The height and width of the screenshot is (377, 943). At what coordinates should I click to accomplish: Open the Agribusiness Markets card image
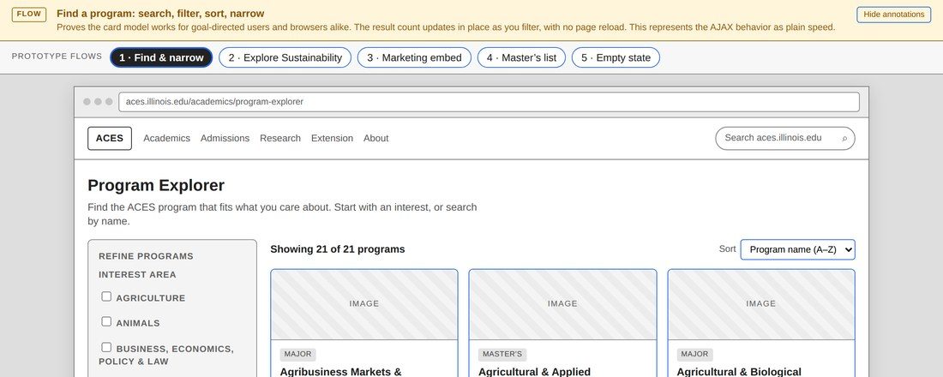click(364, 304)
